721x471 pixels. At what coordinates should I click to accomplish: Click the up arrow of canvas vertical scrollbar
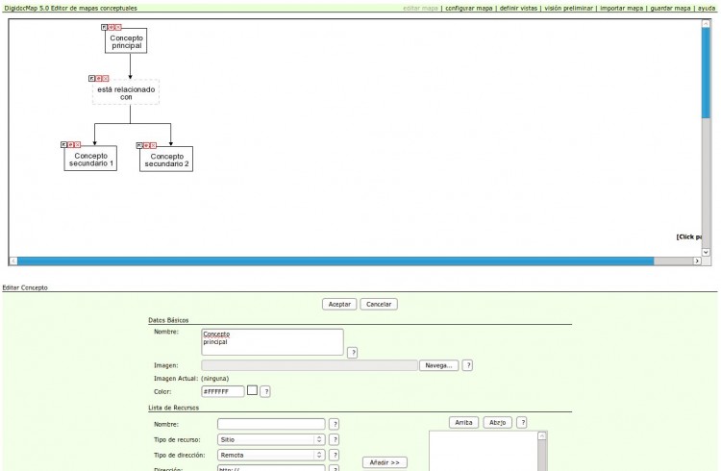(706, 23)
